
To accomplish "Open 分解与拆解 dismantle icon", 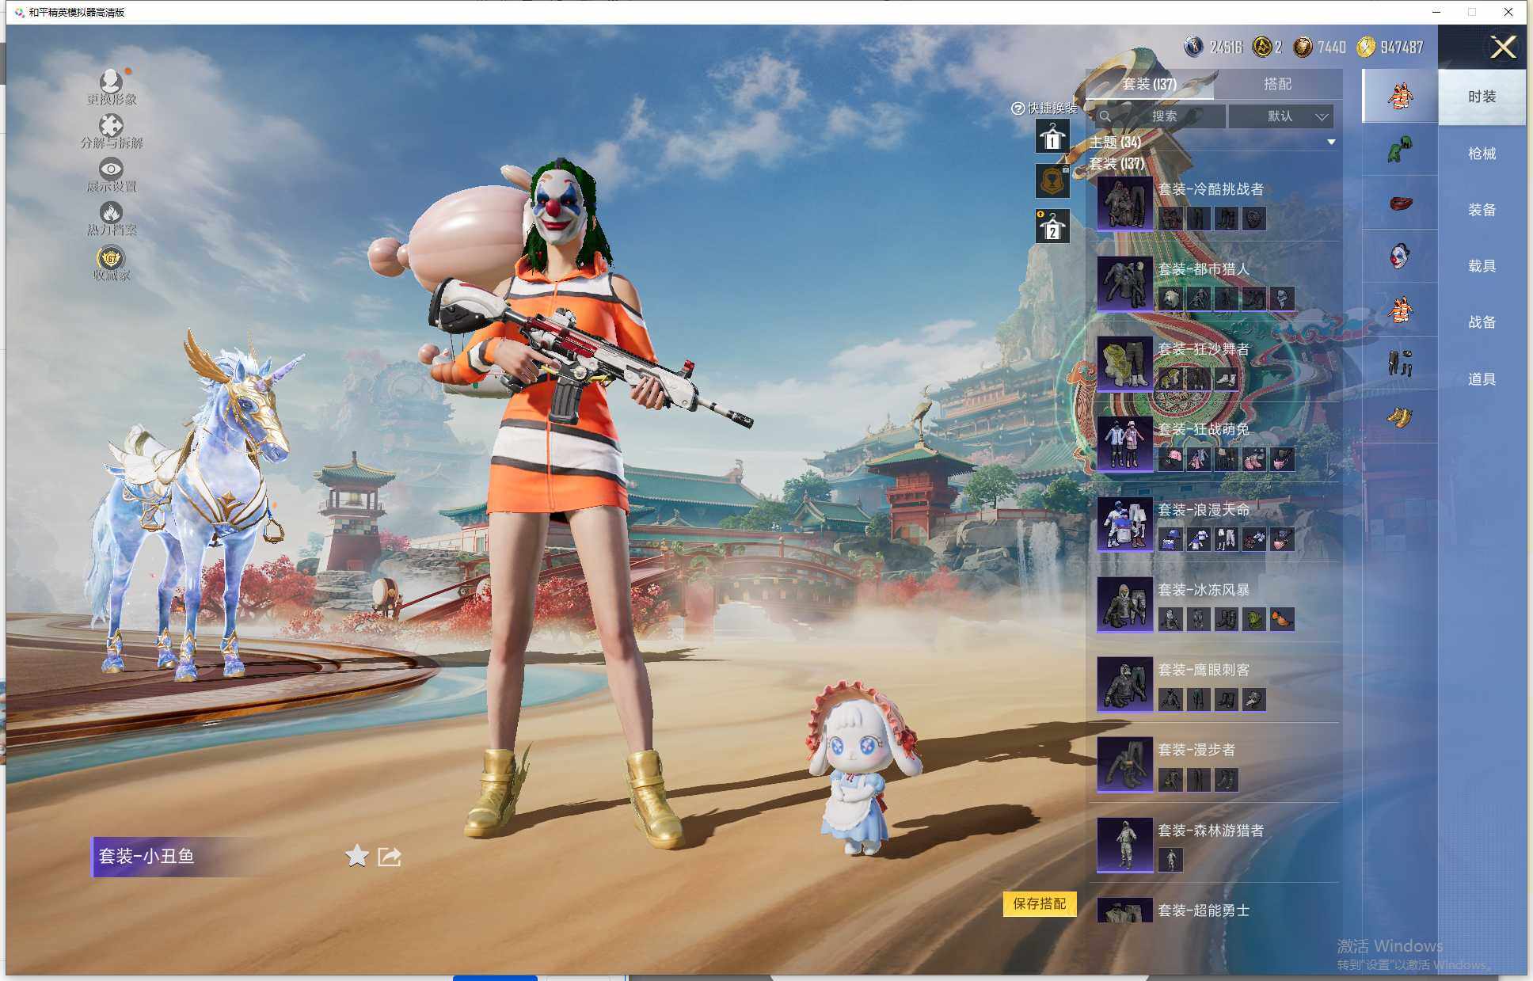I will (x=111, y=125).
